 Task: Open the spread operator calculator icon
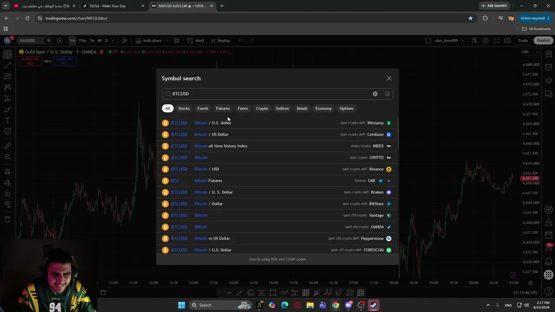tap(387, 94)
